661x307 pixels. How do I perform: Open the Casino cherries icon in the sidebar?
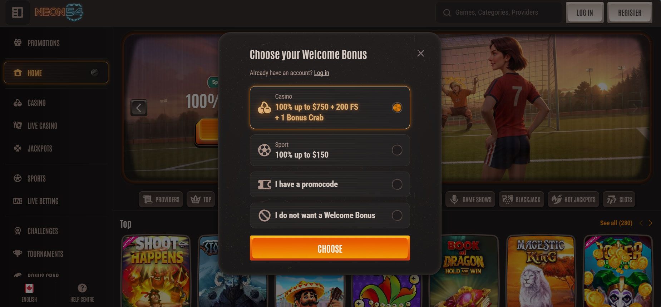click(x=18, y=103)
